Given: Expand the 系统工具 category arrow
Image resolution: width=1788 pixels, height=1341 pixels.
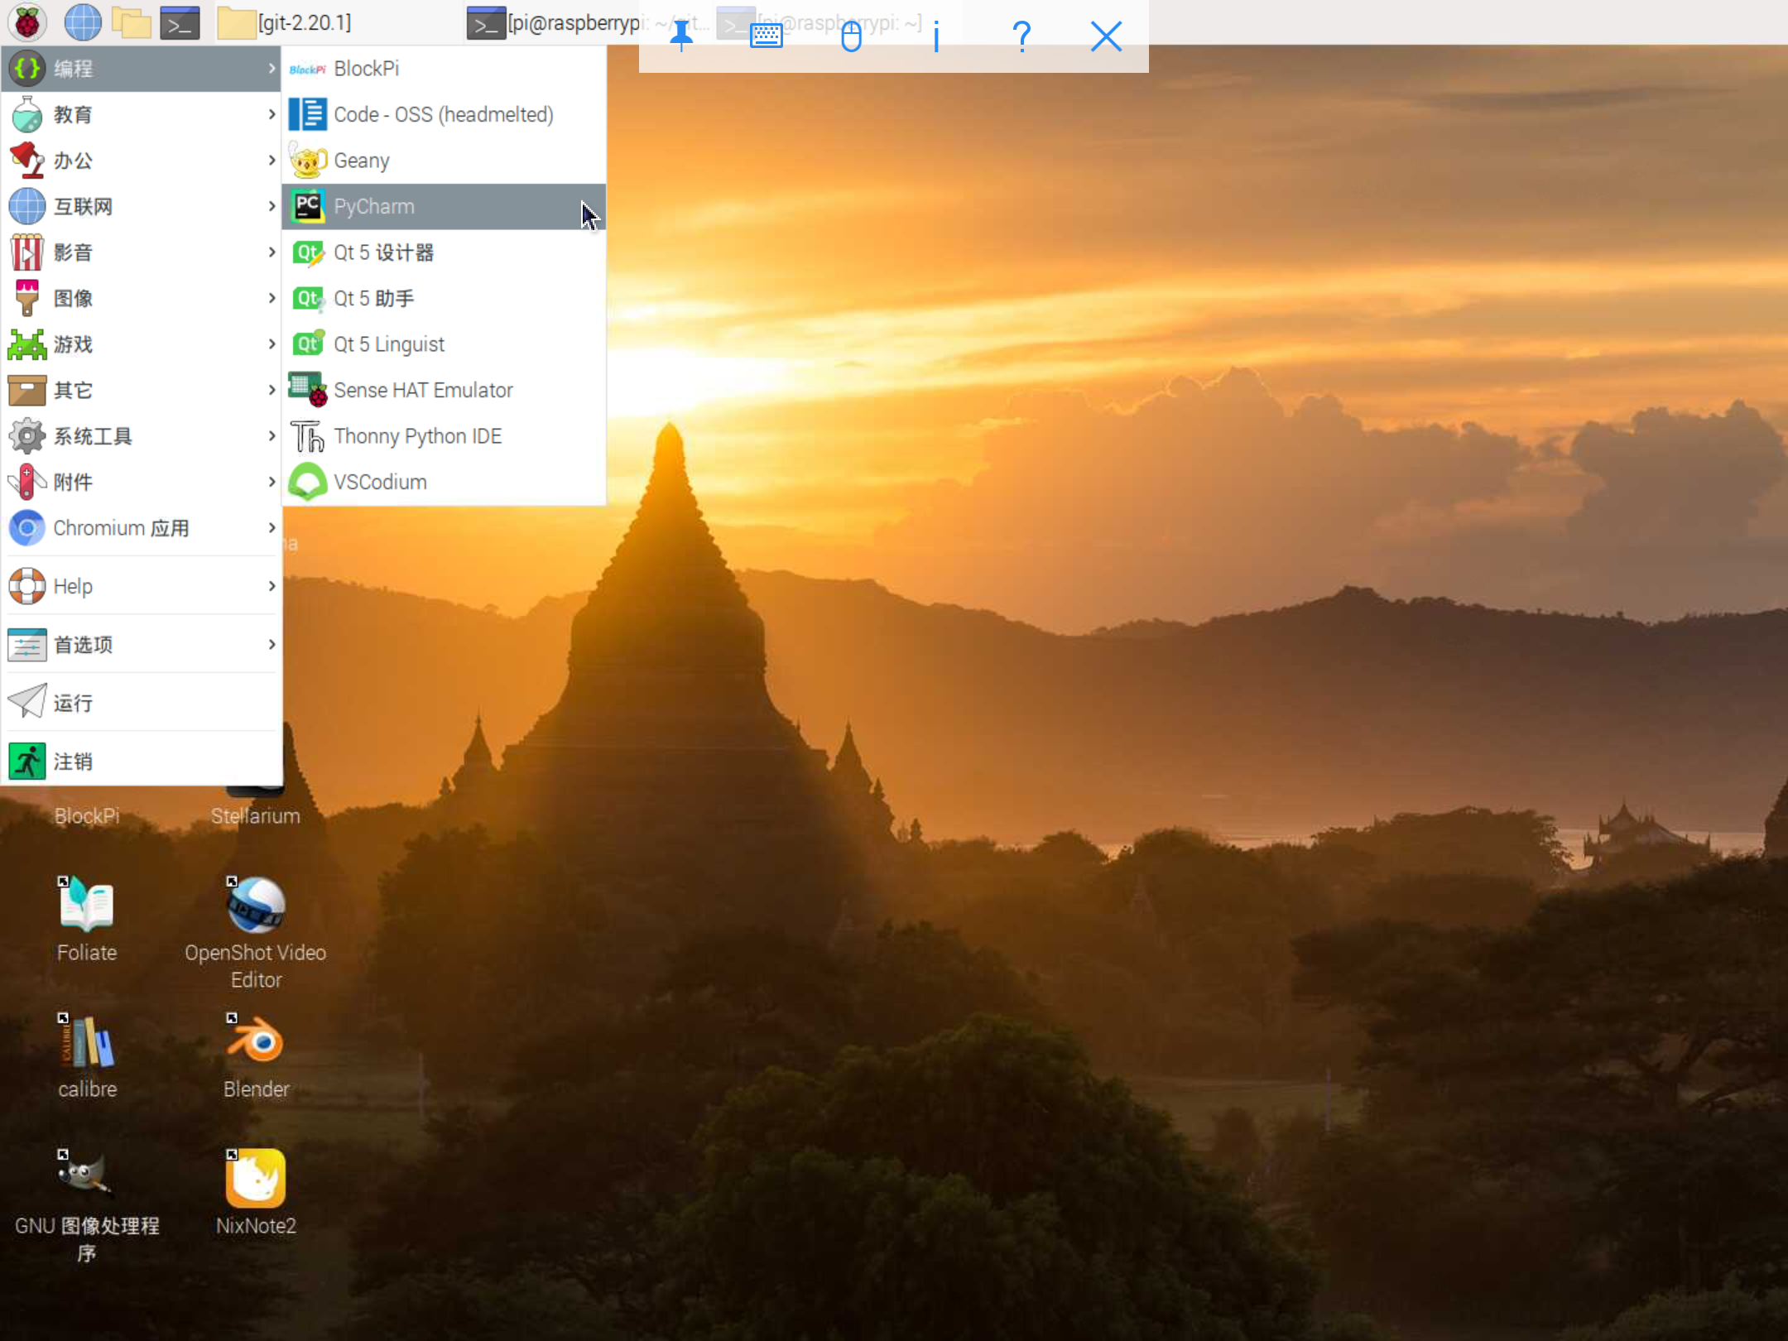Looking at the screenshot, I should pos(272,436).
